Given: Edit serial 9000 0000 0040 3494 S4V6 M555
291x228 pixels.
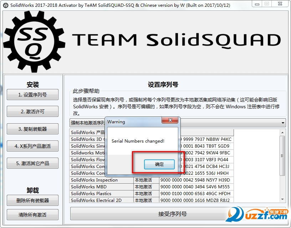Looking at the screenshot, I should tap(196, 187).
